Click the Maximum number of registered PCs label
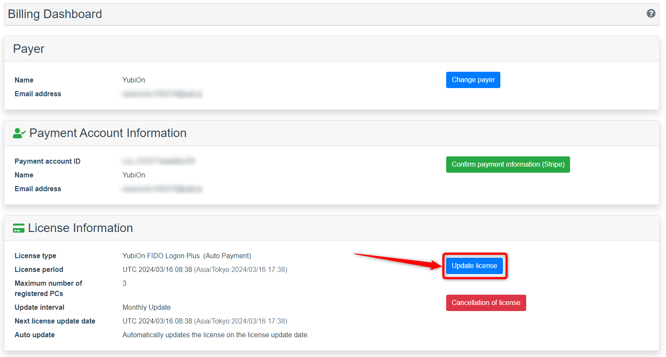 49,289
